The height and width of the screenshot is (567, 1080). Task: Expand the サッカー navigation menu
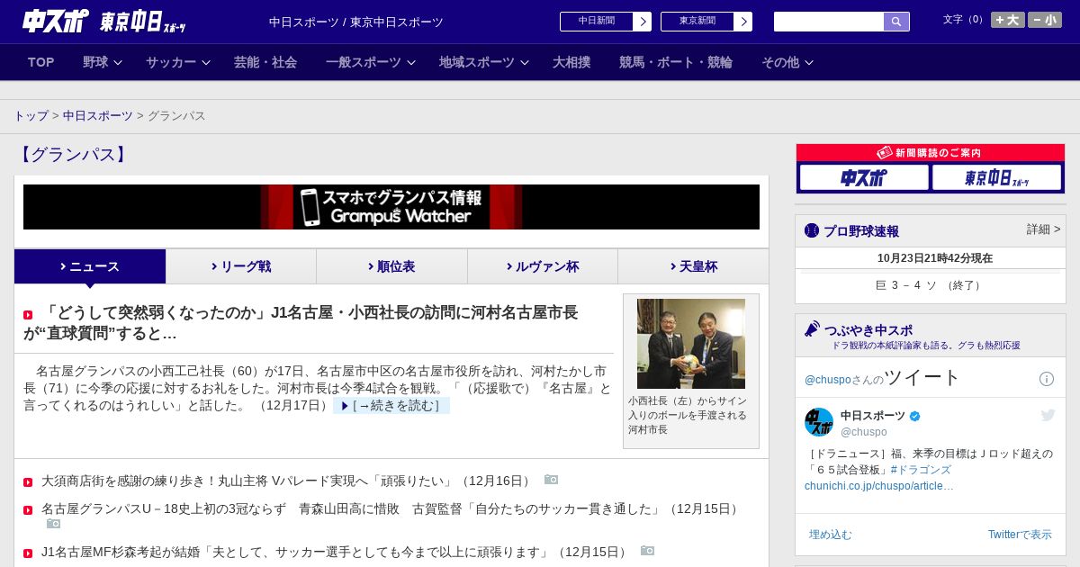click(178, 62)
